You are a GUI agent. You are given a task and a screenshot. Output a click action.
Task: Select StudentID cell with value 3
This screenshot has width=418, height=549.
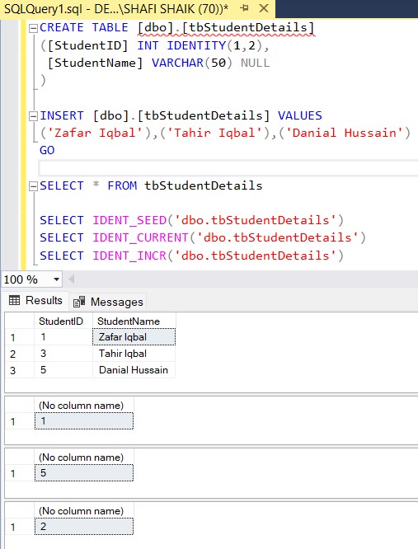(x=63, y=354)
